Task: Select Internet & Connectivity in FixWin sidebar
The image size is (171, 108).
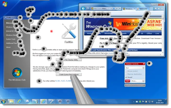Action: (x=14, y=31)
